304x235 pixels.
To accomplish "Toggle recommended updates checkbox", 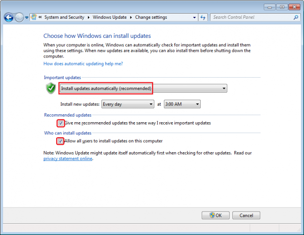I will 61,123.
